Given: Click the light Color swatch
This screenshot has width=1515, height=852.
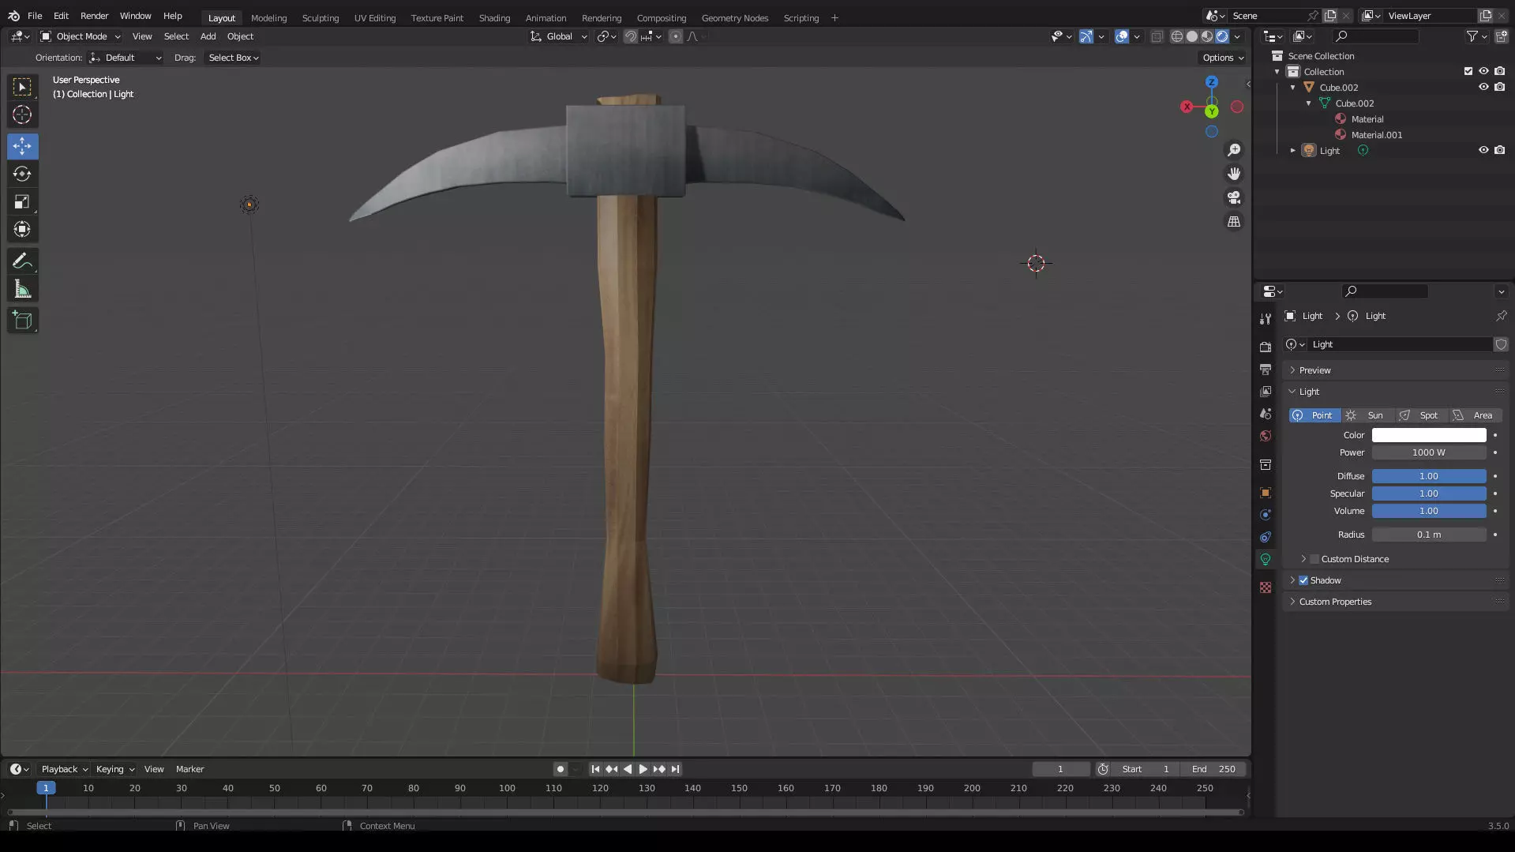Looking at the screenshot, I should (x=1429, y=435).
